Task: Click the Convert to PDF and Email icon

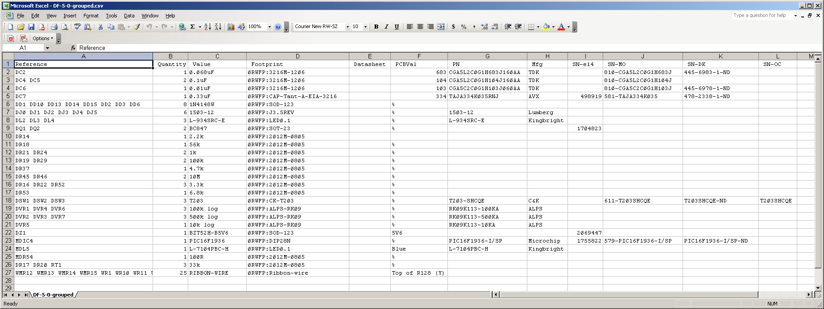Action: (24, 38)
